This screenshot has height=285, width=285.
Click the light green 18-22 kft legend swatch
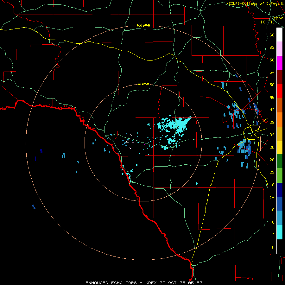click(280, 175)
